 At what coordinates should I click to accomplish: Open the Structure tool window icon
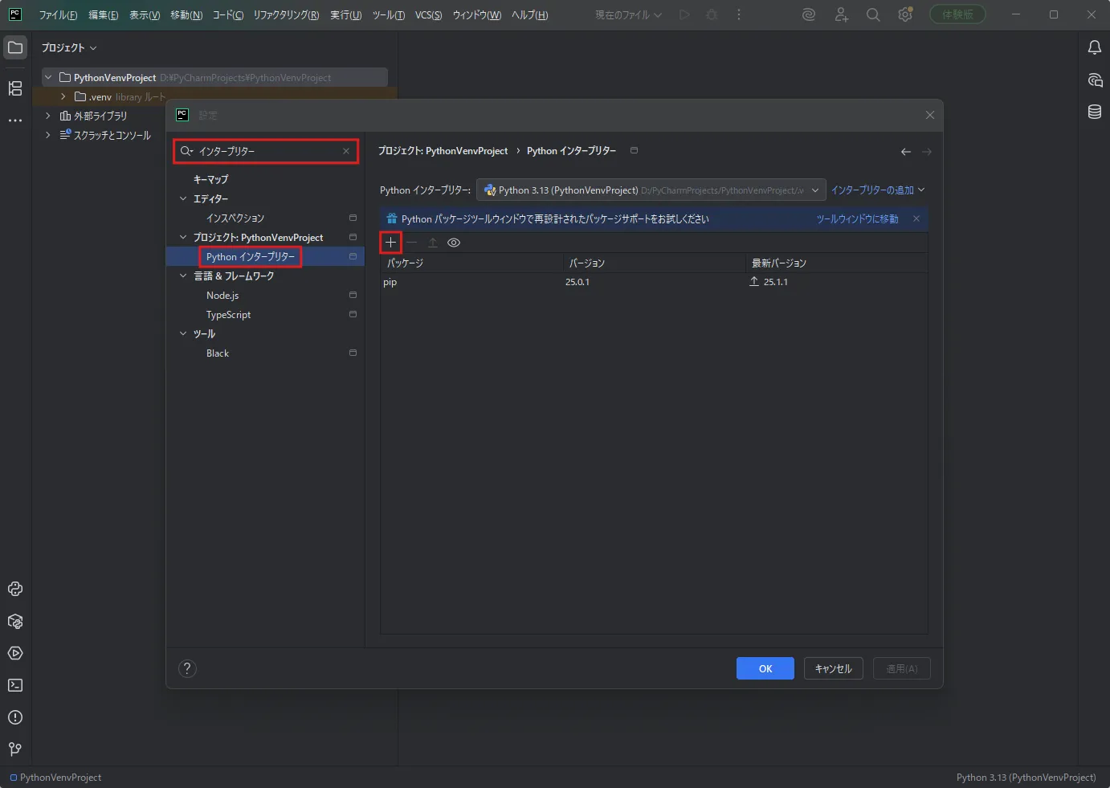click(x=15, y=88)
